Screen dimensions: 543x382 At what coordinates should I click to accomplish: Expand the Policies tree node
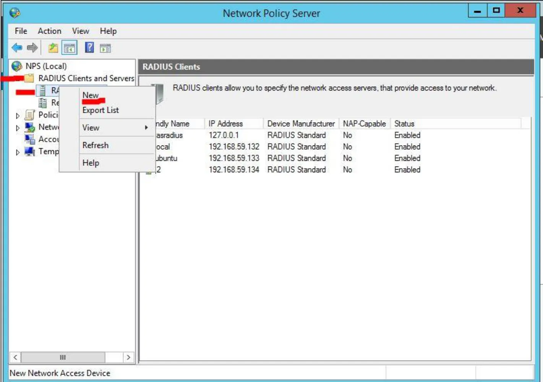coord(18,115)
